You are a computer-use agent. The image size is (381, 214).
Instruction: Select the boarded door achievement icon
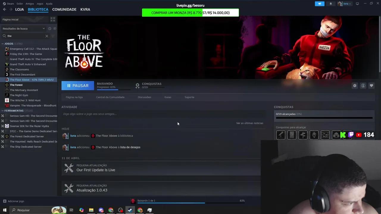point(292,135)
